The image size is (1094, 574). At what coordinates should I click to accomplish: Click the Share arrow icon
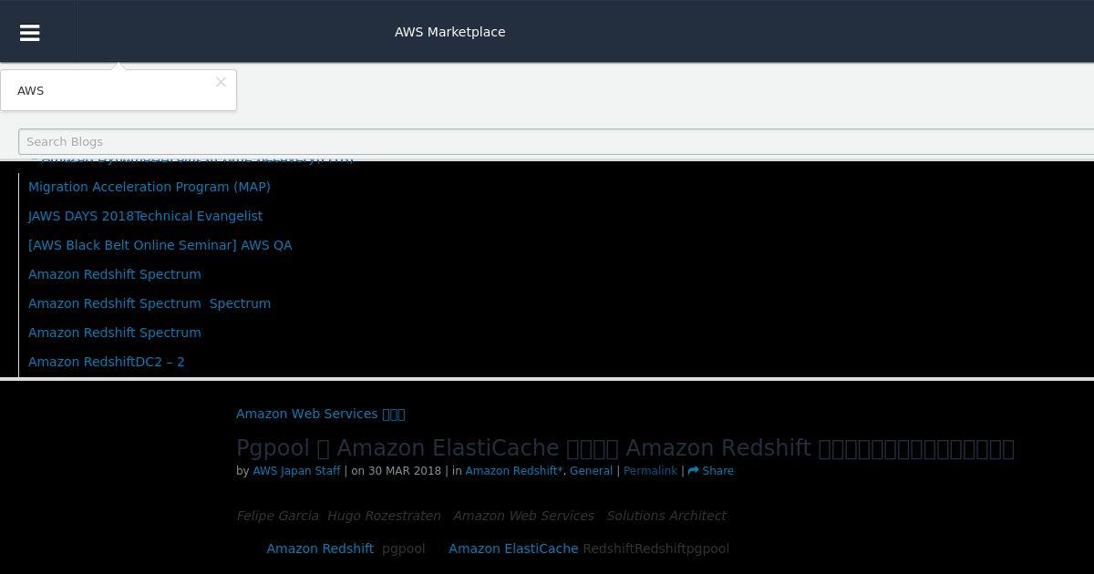pos(693,471)
